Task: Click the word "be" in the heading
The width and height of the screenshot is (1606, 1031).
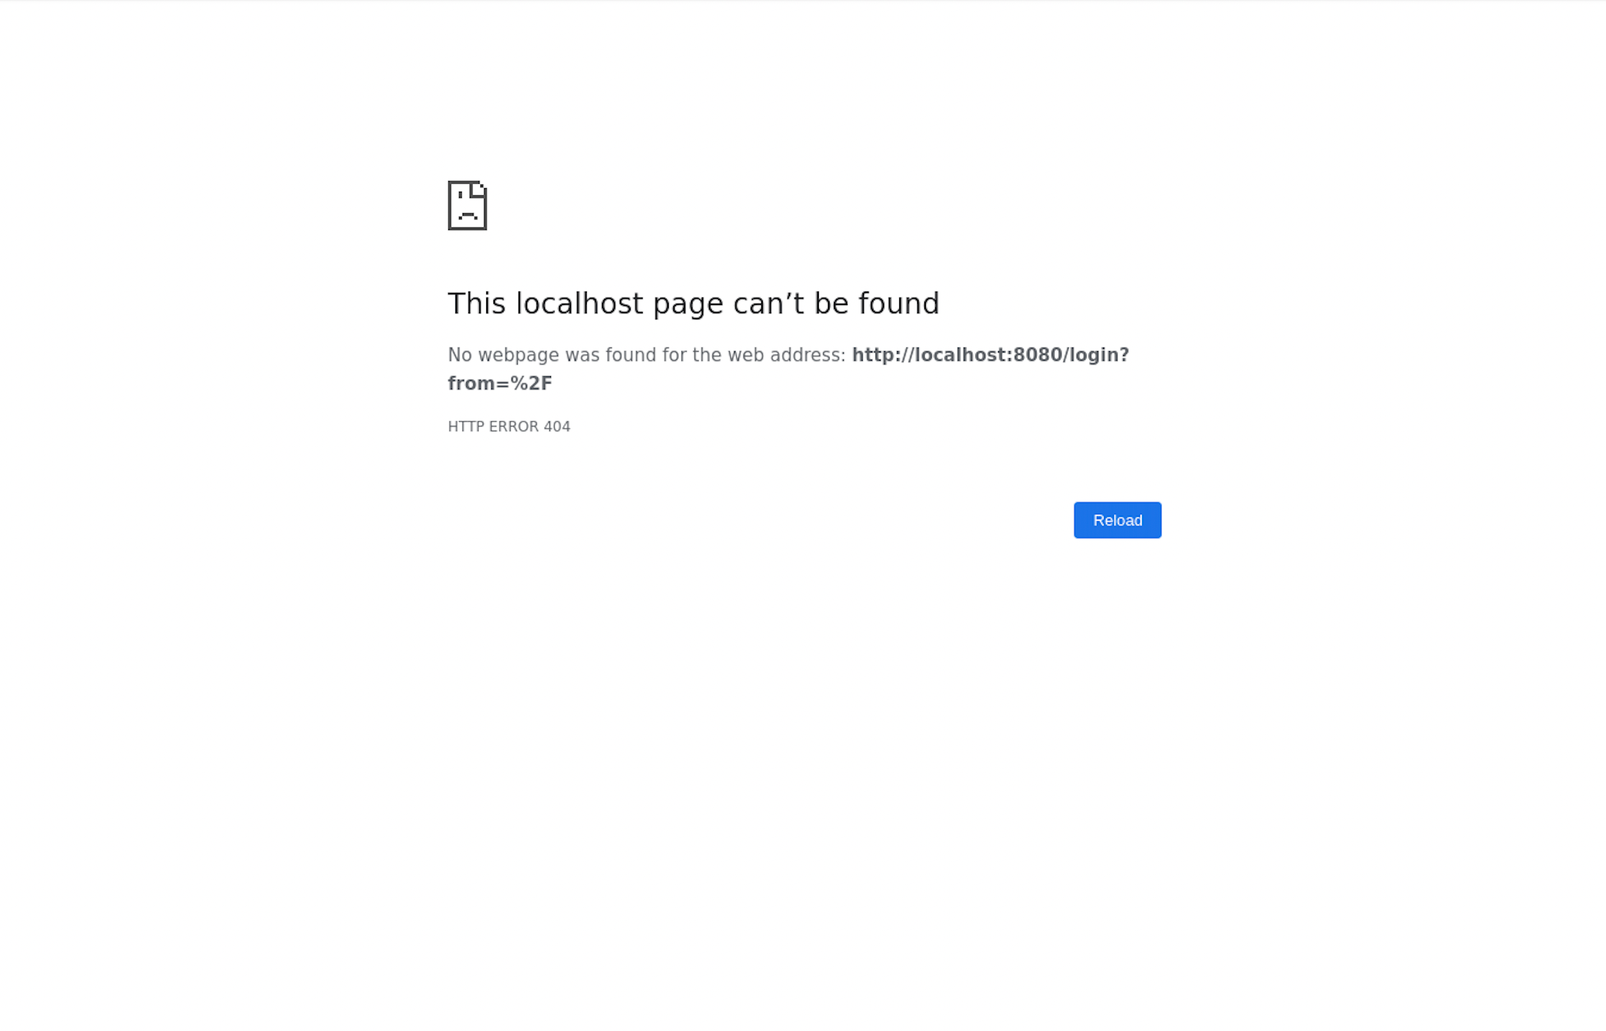Action: tap(832, 304)
